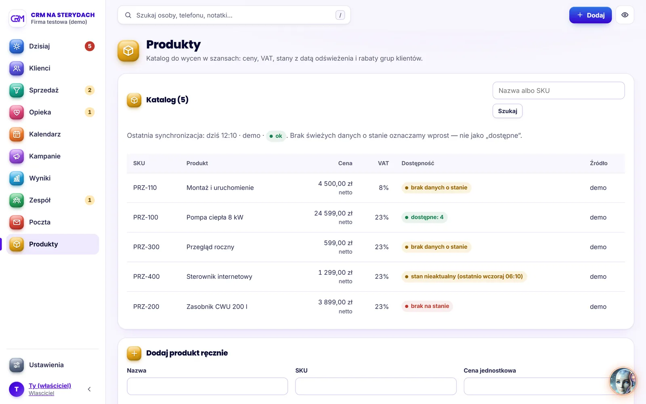The image size is (646, 404).
Task: Select the PRZ-110 SKU cell
Action: click(145, 188)
